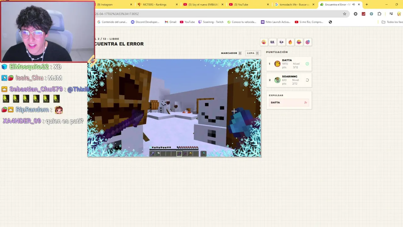Click the red chart extension icon

(x=363, y=14)
